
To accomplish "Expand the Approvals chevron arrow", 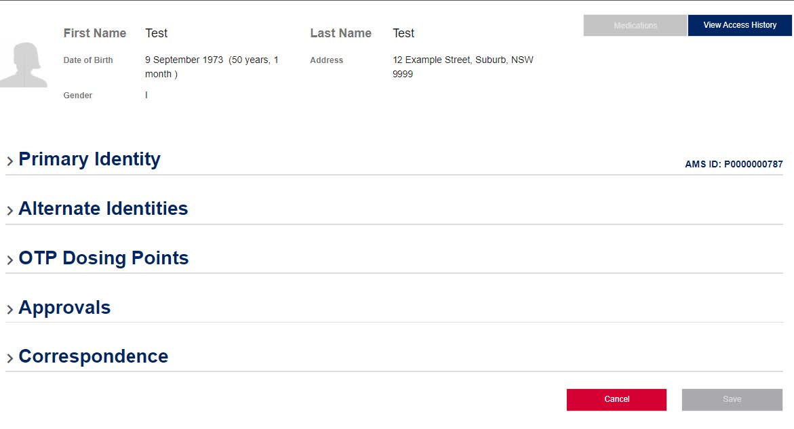I will point(10,310).
